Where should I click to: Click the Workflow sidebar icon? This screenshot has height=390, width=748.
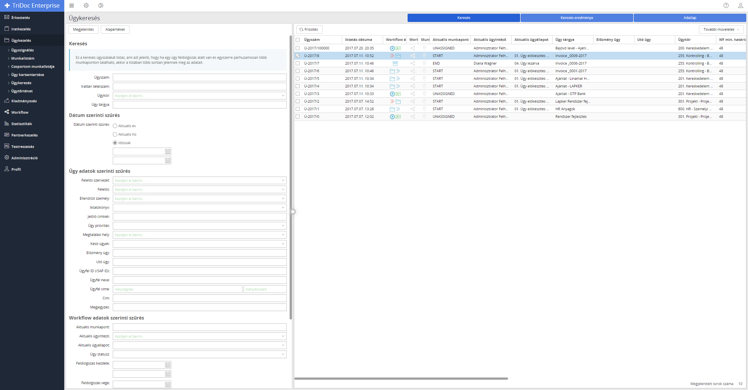pos(7,112)
